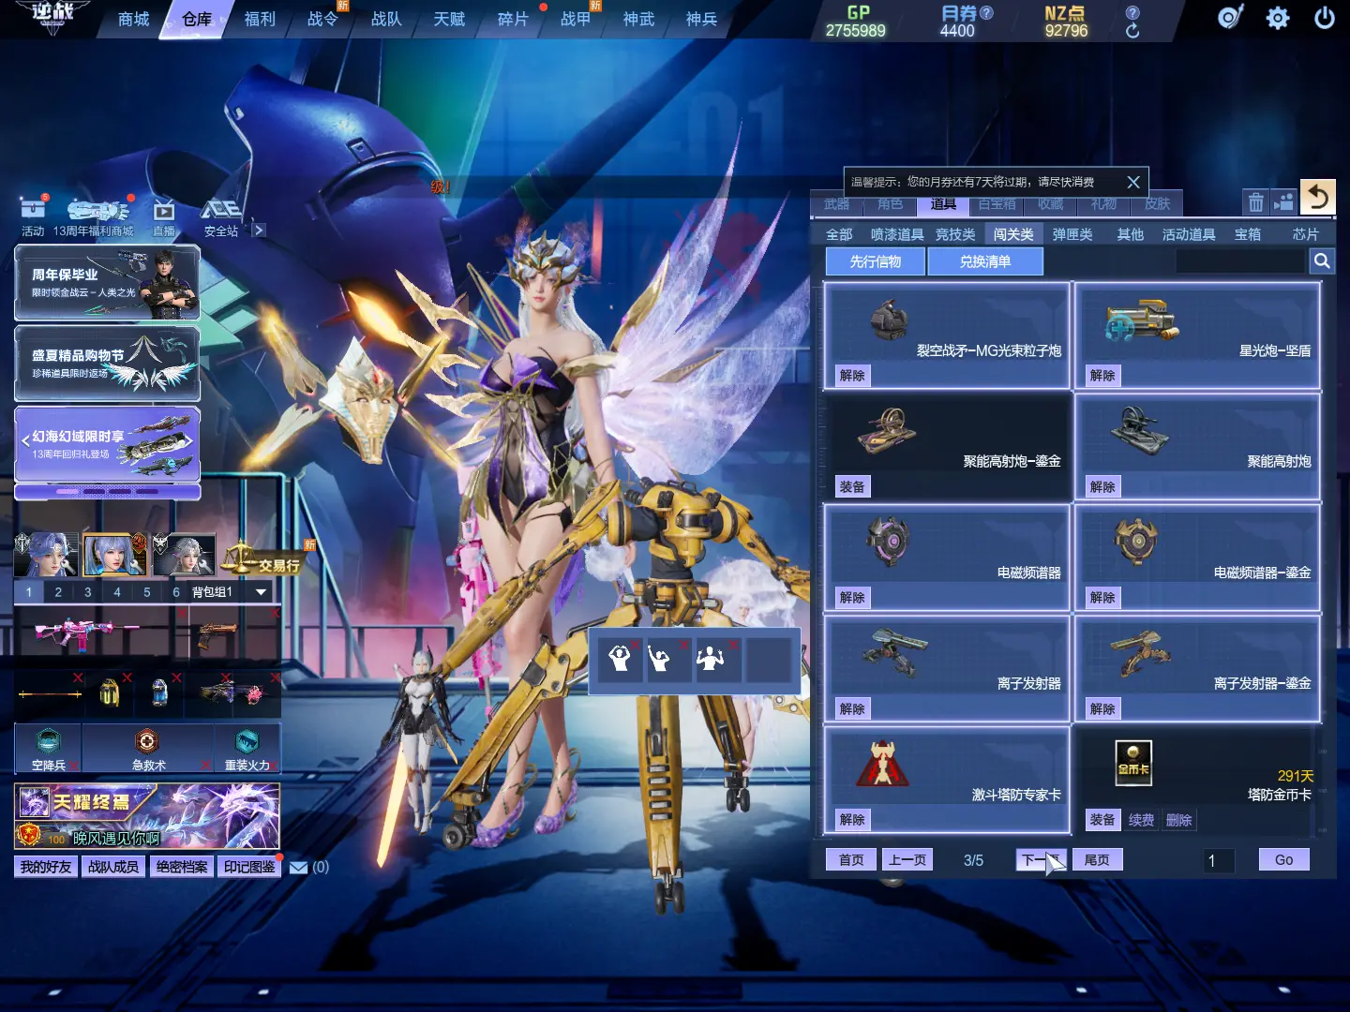Open the 天赋 menu
This screenshot has height=1012, width=1350.
[449, 19]
